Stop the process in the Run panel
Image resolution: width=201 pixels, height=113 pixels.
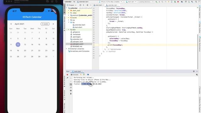coord(67,75)
